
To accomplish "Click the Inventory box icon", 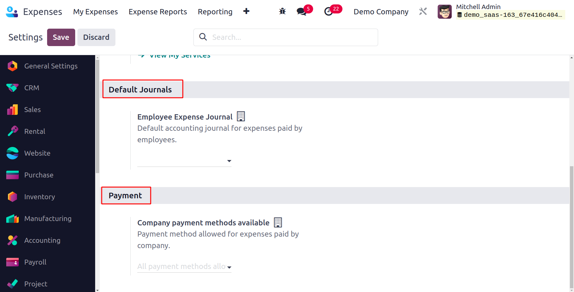I will click(x=12, y=197).
